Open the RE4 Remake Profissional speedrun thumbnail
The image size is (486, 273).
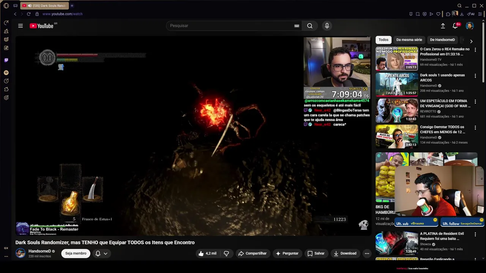(397, 59)
